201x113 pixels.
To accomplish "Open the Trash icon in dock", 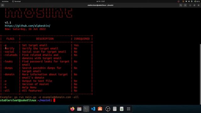I will click(122, 109).
